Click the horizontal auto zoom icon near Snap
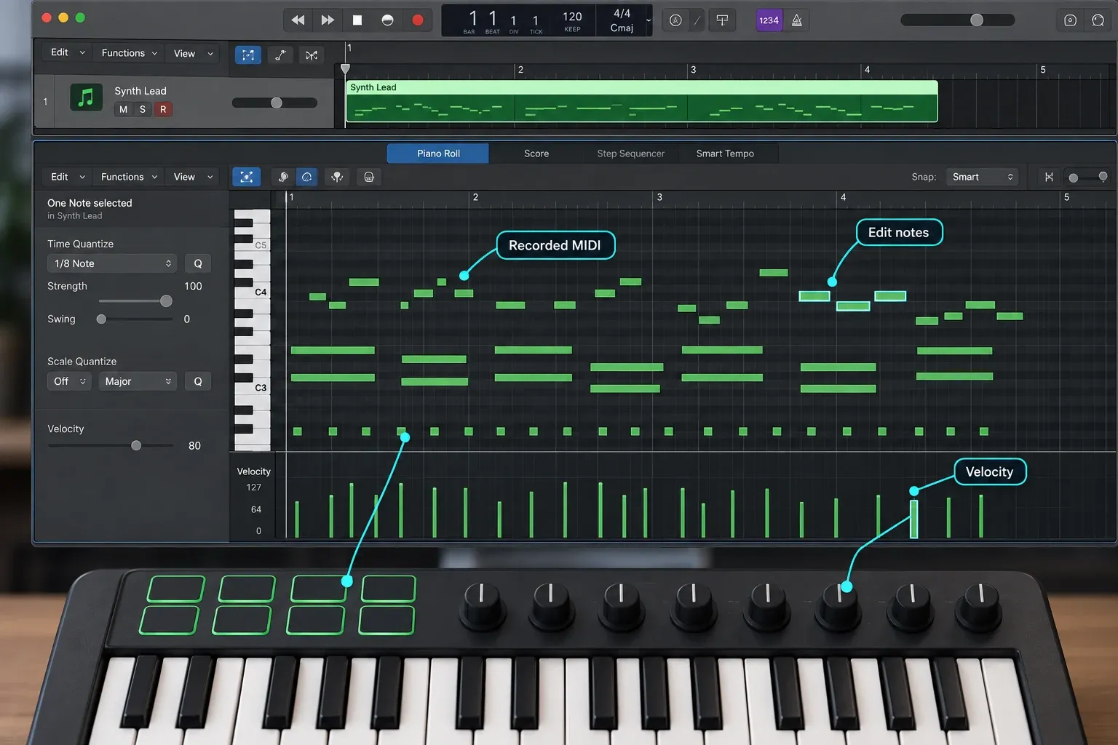This screenshot has height=745, width=1118. click(x=1049, y=177)
